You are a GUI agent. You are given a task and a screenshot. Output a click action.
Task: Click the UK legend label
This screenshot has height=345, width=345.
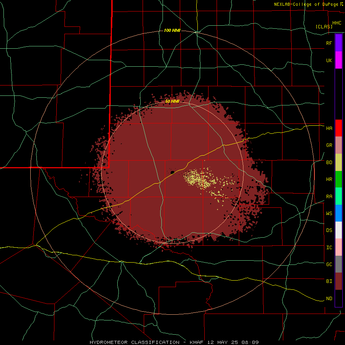point(329,61)
